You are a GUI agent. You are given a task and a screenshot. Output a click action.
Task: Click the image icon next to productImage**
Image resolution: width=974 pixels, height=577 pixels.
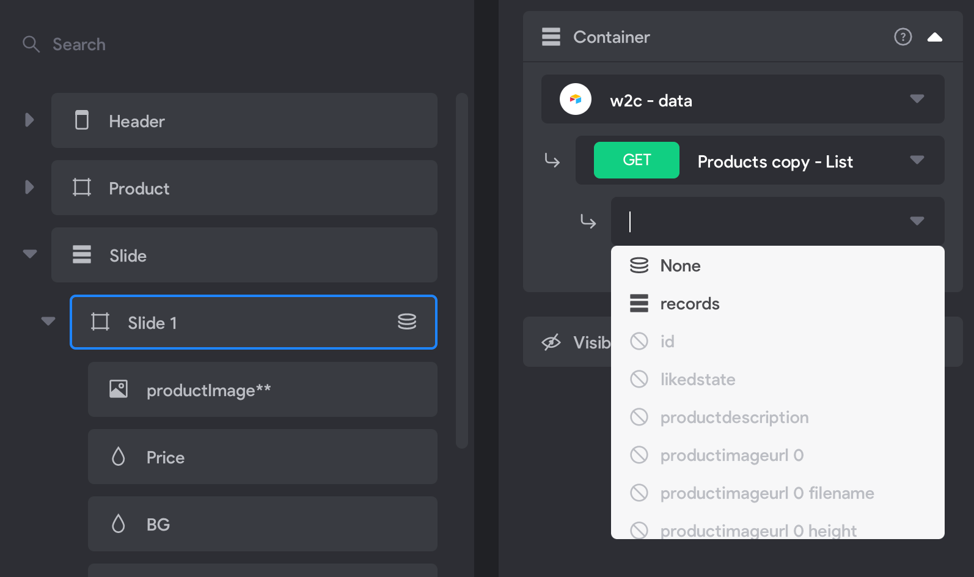(119, 389)
